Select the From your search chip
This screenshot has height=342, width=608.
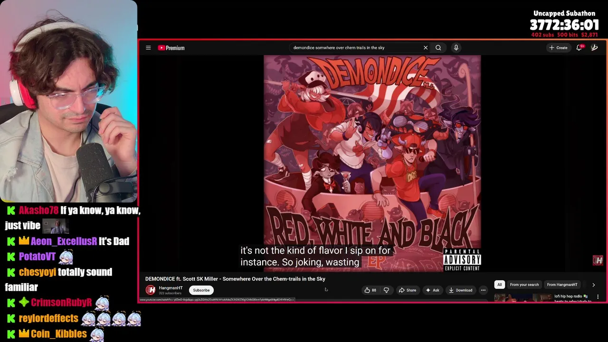click(x=524, y=285)
